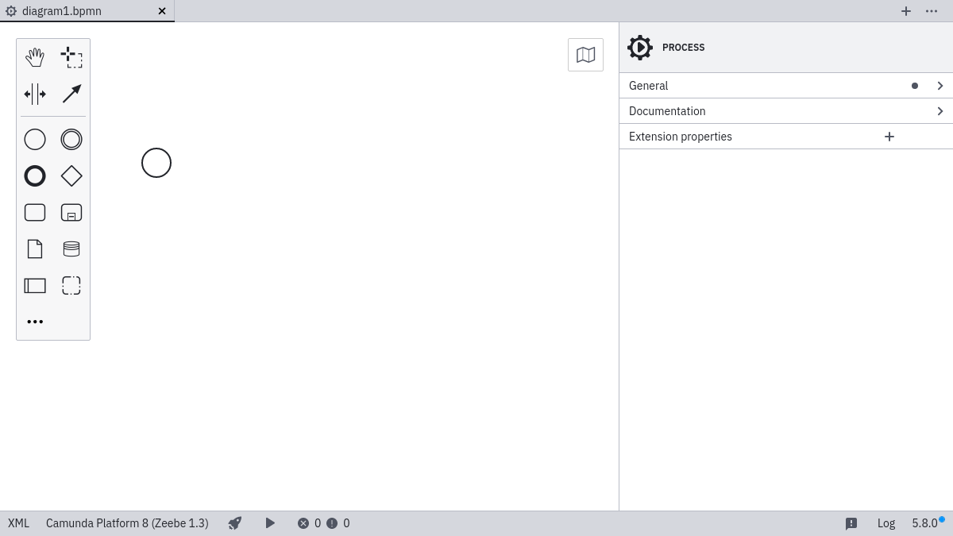Pick the gateway diamond in palette
This screenshot has width=953, height=536.
71,176
